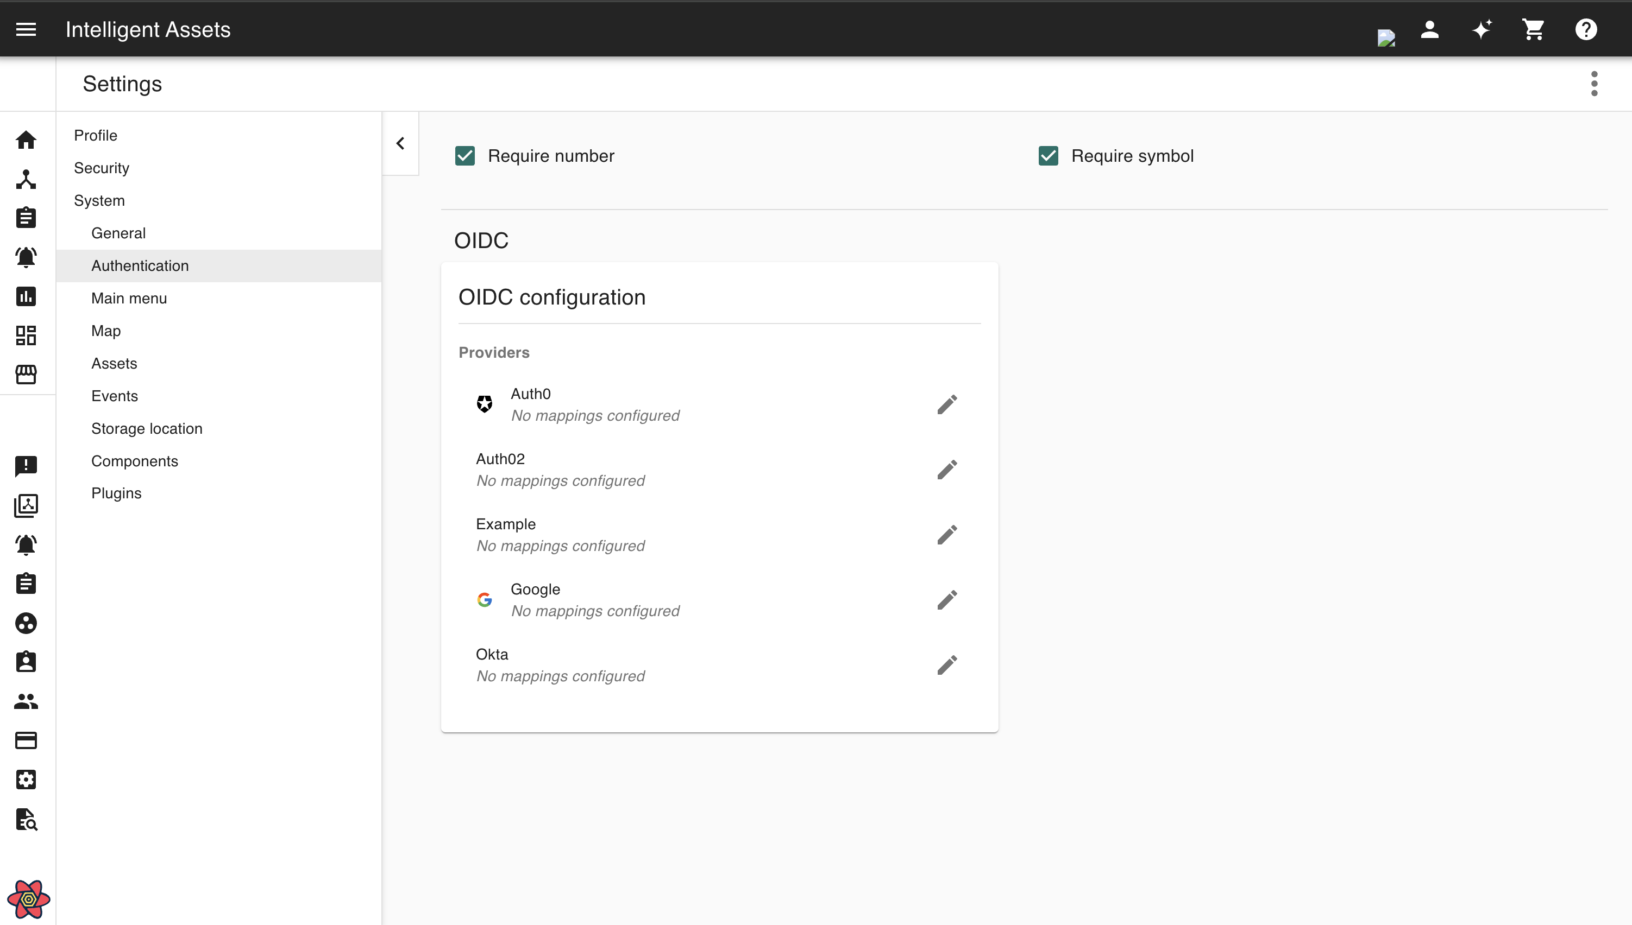The height and width of the screenshot is (925, 1632).
Task: Open the shopping cart icon
Action: pyautogui.click(x=1533, y=29)
